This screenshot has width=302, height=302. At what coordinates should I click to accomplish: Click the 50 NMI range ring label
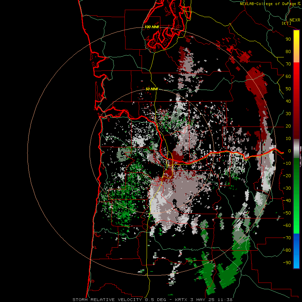click(x=152, y=89)
